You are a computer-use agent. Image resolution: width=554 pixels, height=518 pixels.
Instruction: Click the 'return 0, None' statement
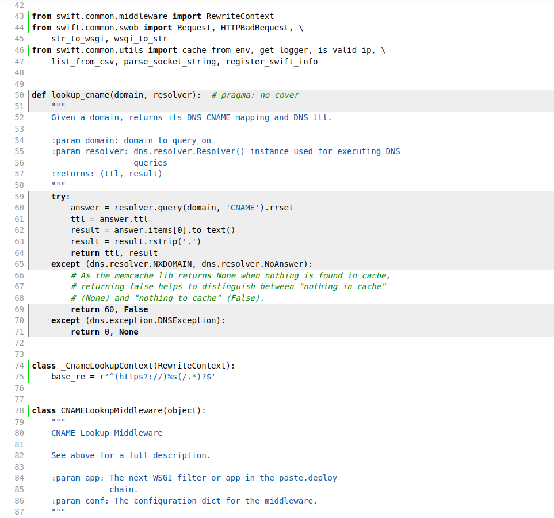coord(104,332)
